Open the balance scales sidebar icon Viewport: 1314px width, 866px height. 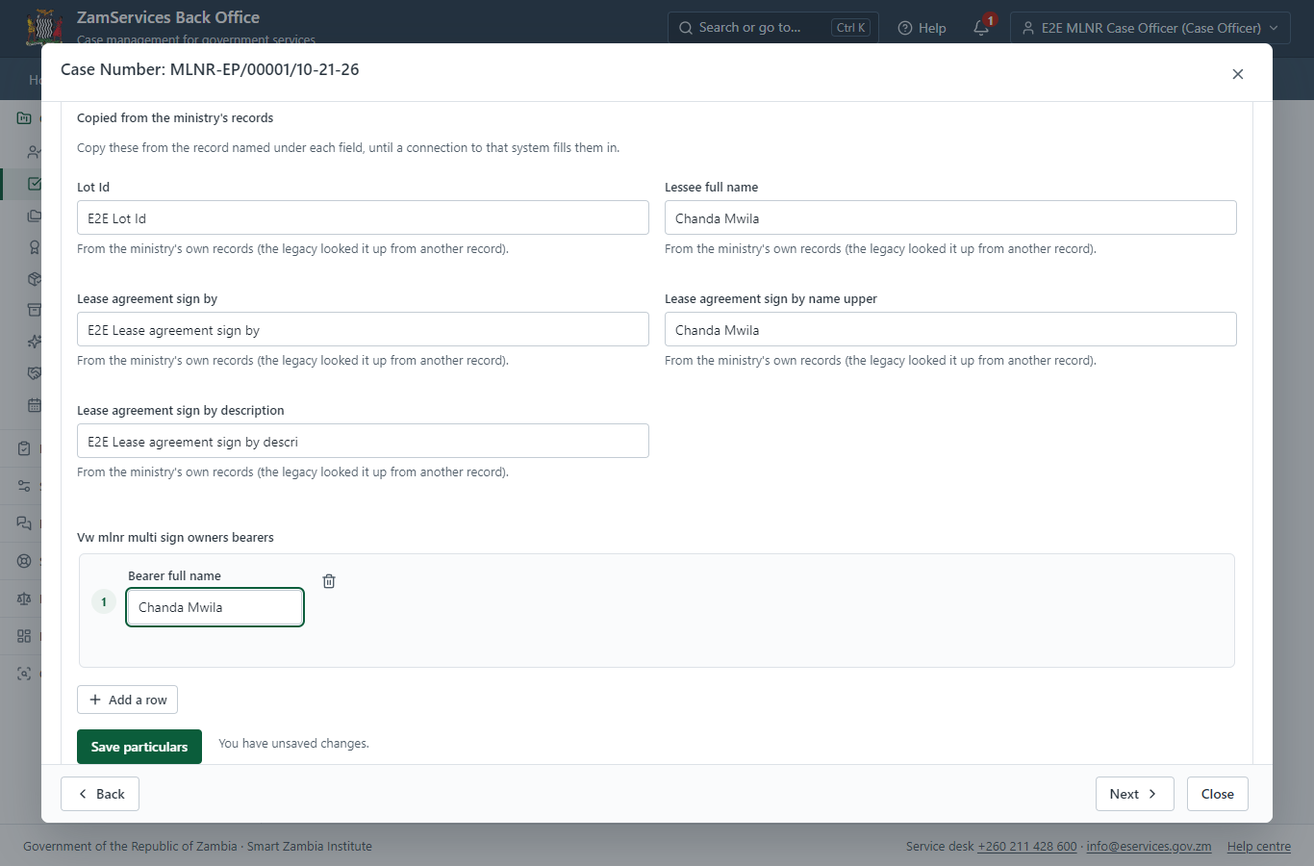pyautogui.click(x=24, y=599)
